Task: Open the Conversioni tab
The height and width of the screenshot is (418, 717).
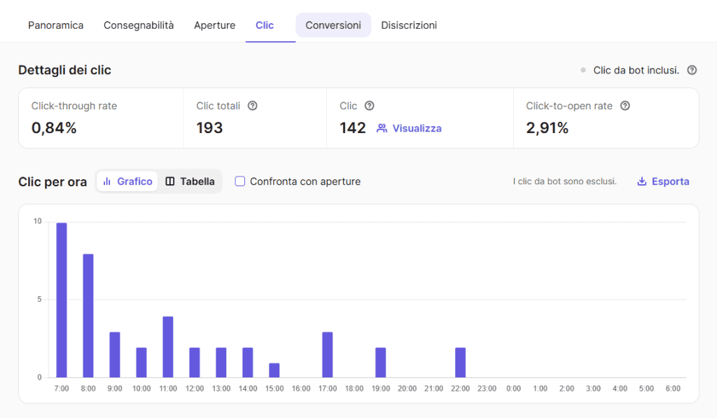Action: point(333,25)
